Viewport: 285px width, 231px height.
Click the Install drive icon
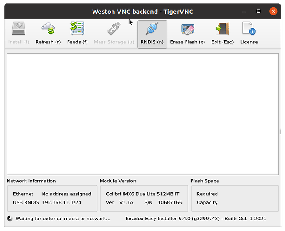19,29
